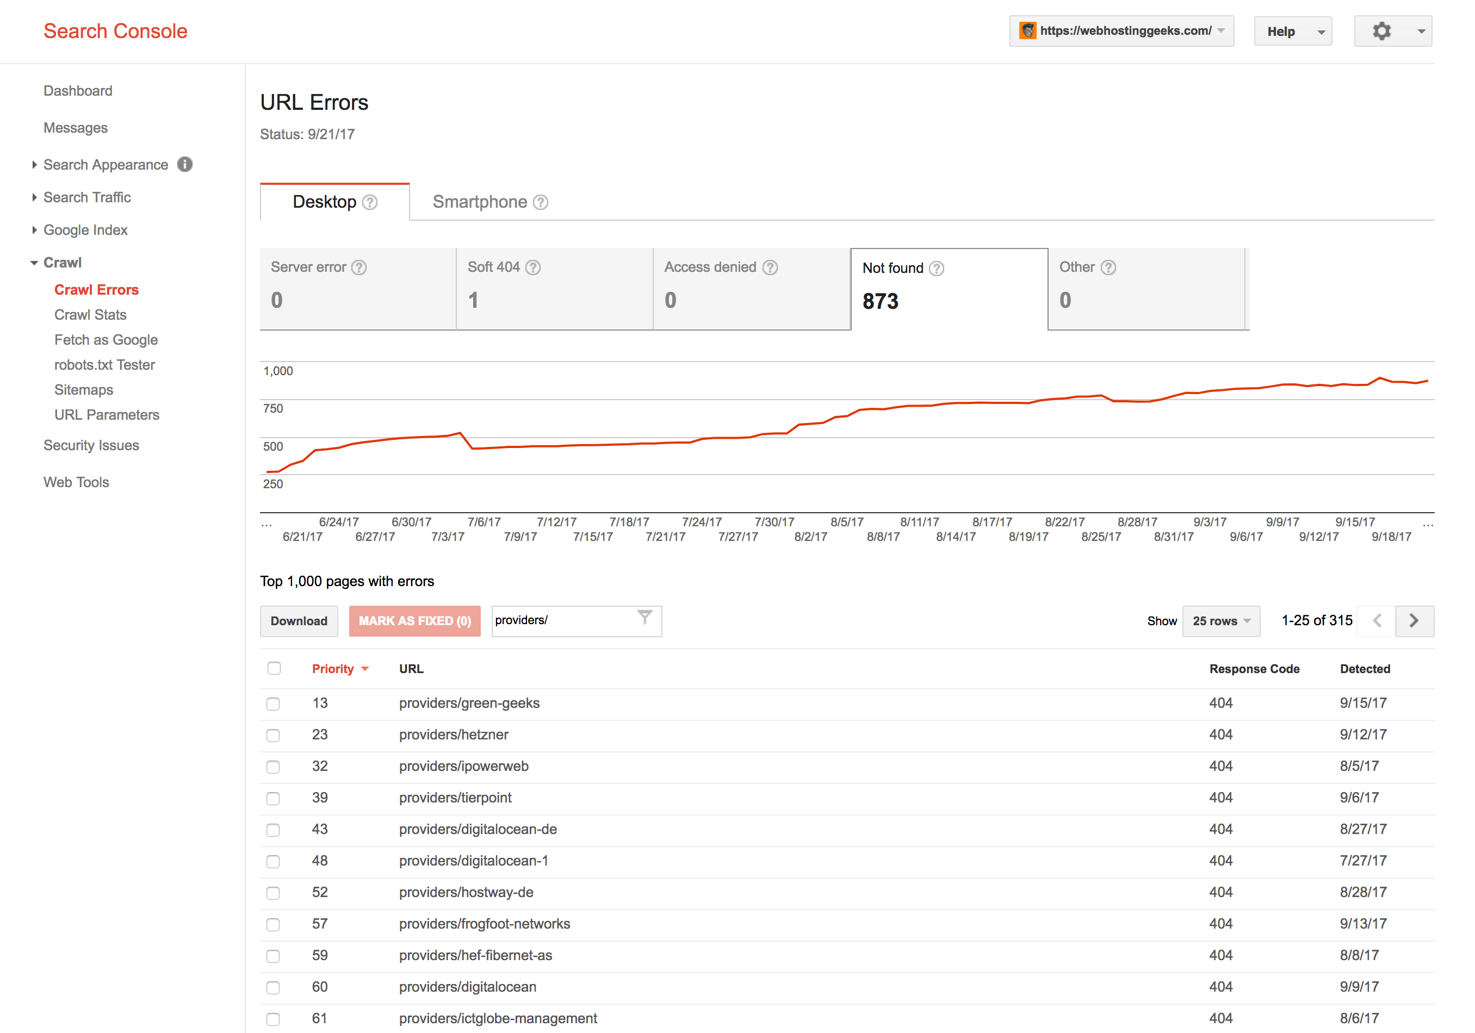Click the Other question mark icon
This screenshot has width=1475, height=1033.
click(1108, 267)
